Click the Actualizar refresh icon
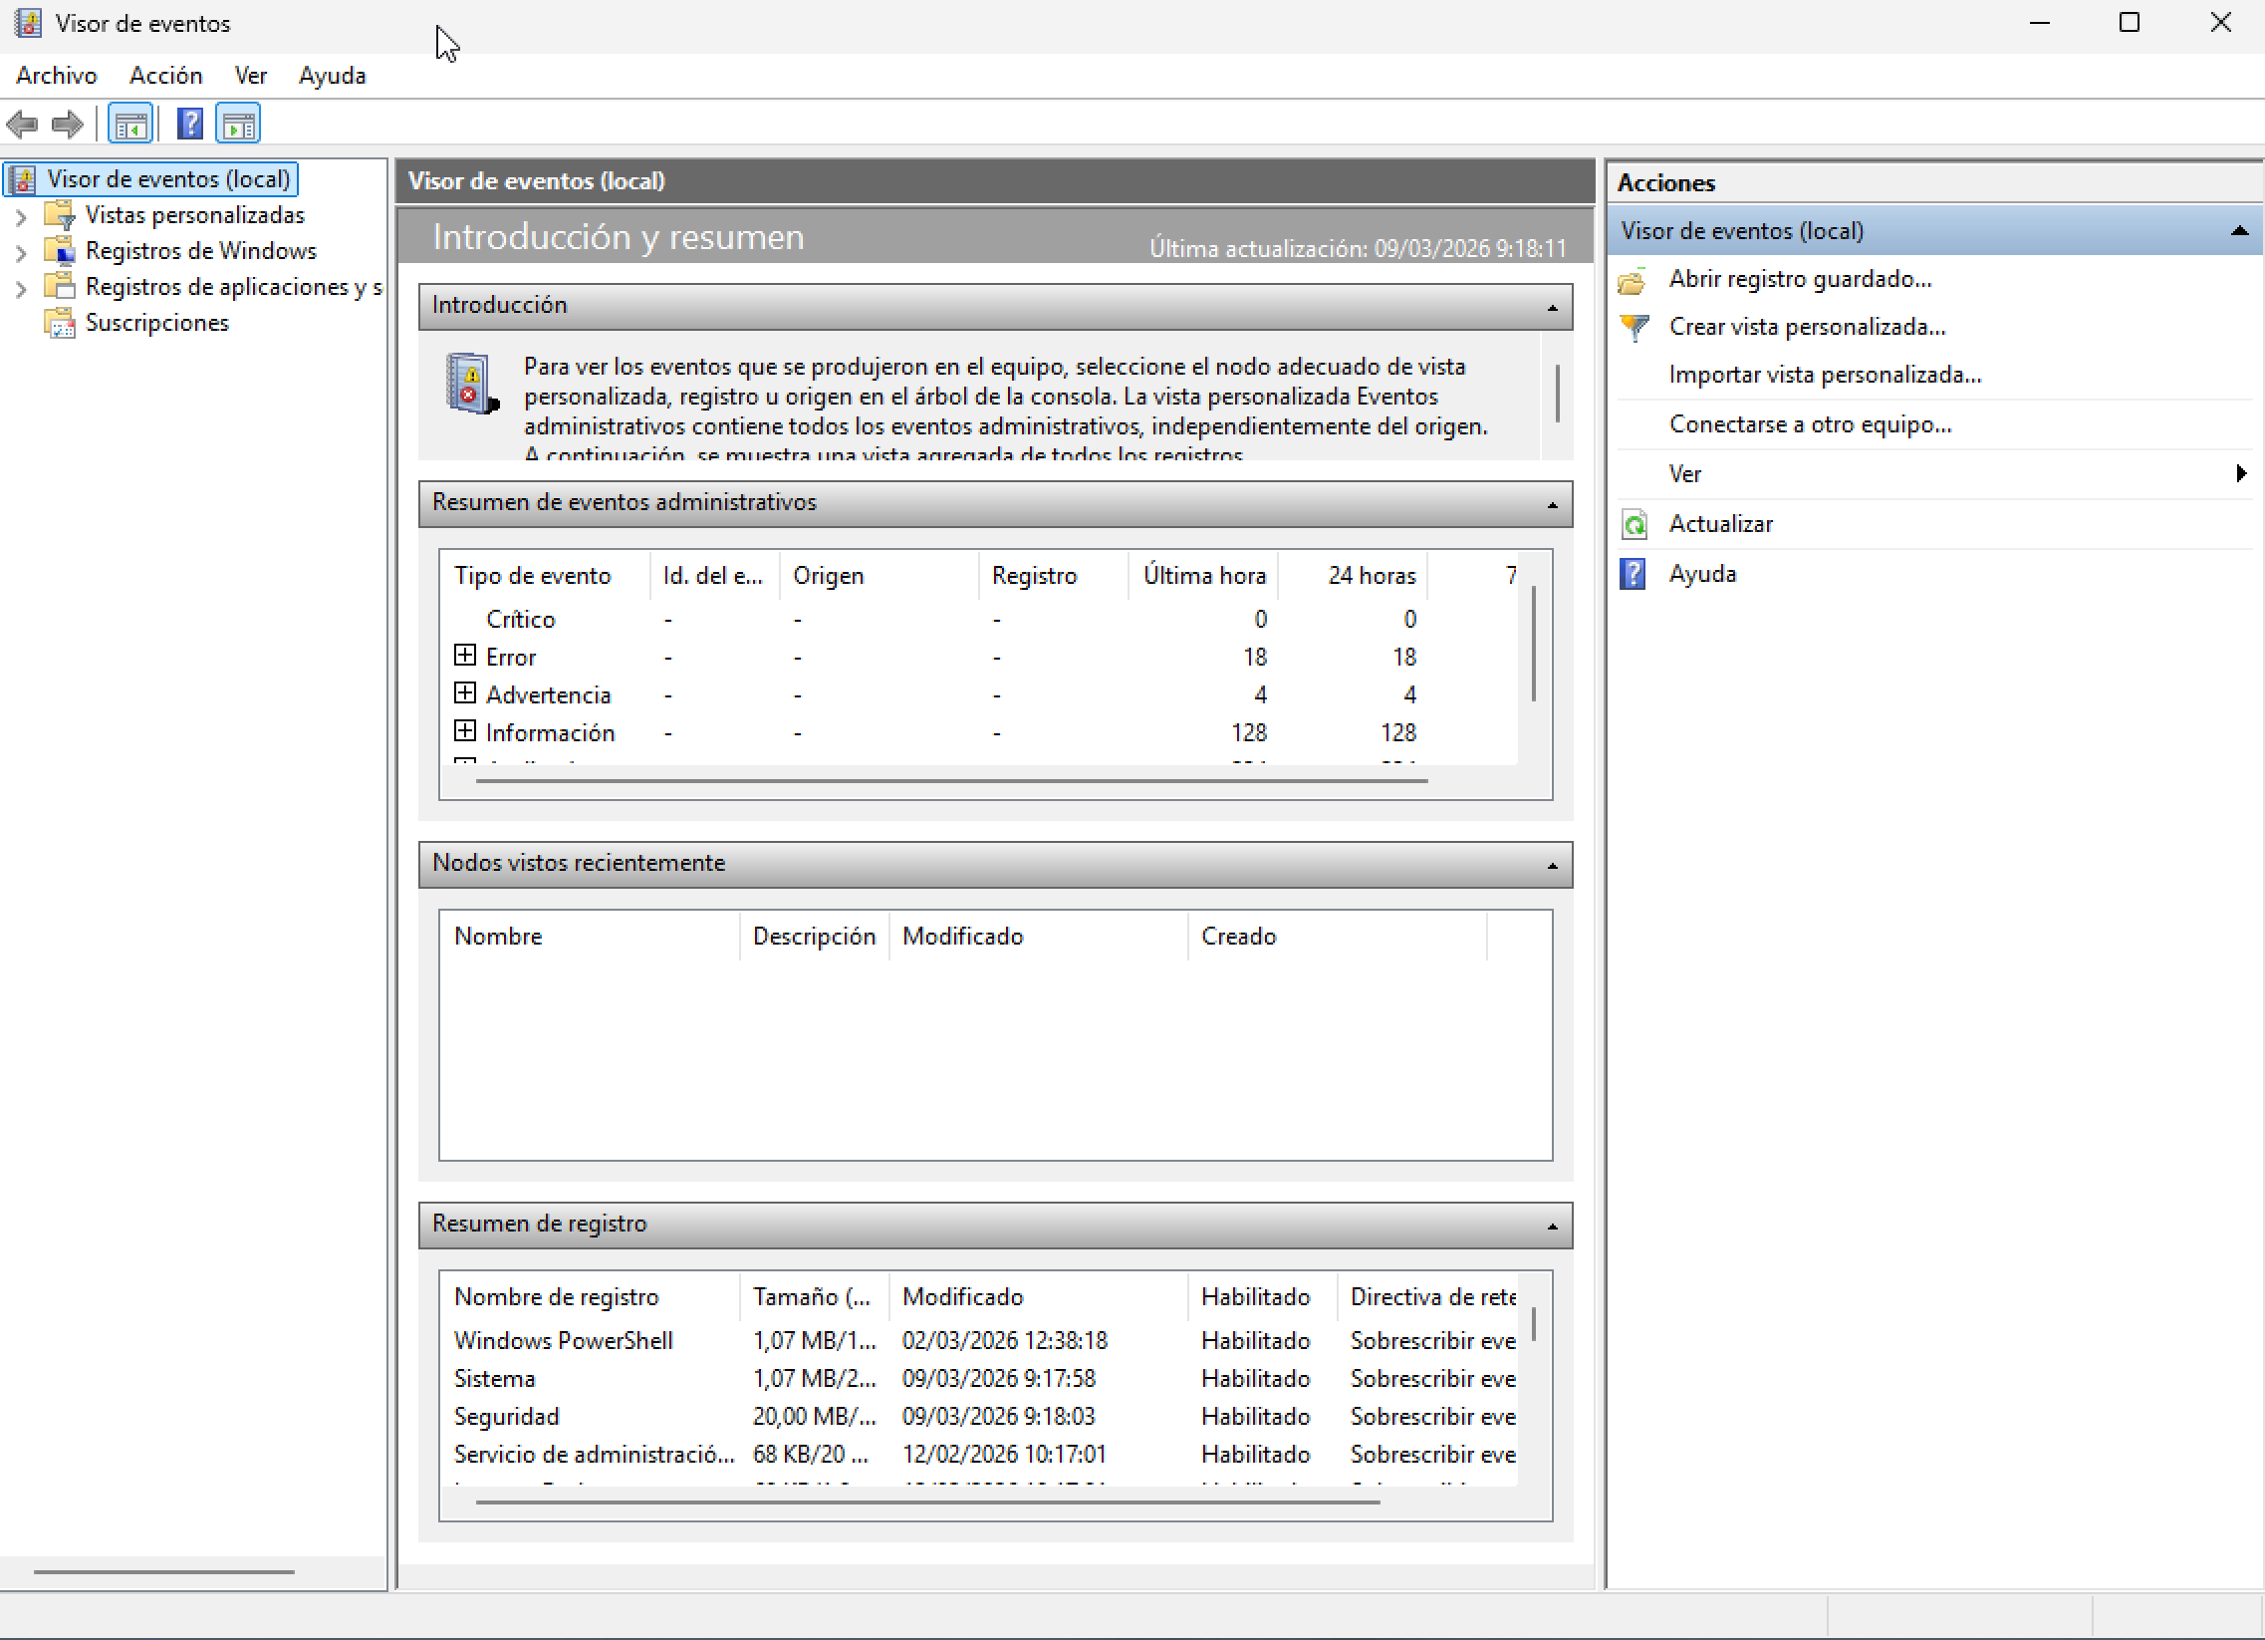The width and height of the screenshot is (2265, 1640). coord(1634,524)
